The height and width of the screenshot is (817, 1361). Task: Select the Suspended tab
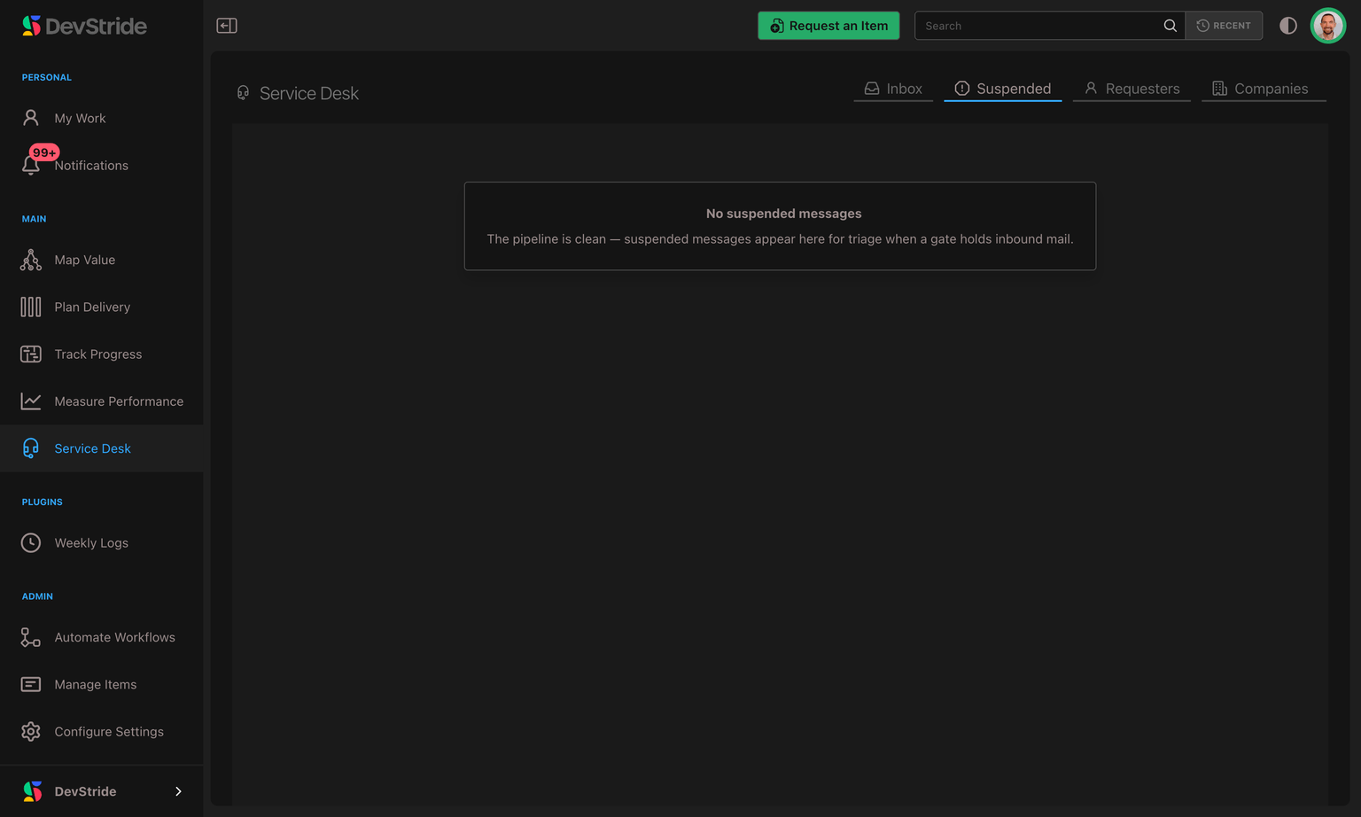(x=1002, y=89)
